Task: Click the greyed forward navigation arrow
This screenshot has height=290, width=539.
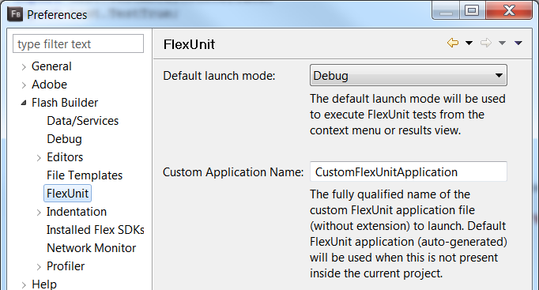Action: pyautogui.click(x=486, y=43)
